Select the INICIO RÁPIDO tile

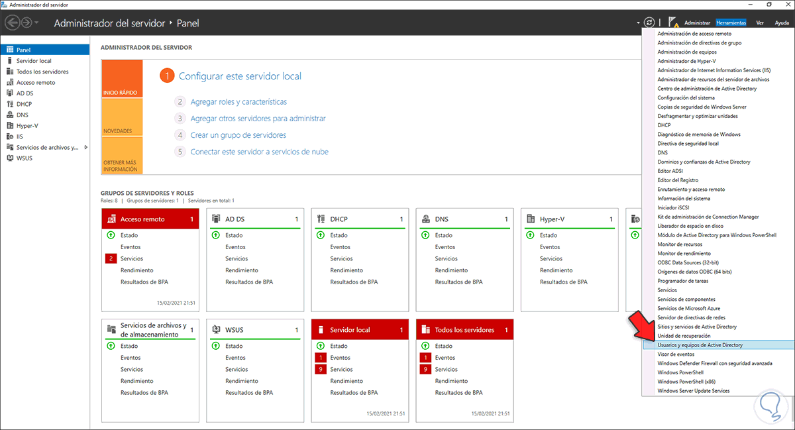pyautogui.click(x=122, y=79)
